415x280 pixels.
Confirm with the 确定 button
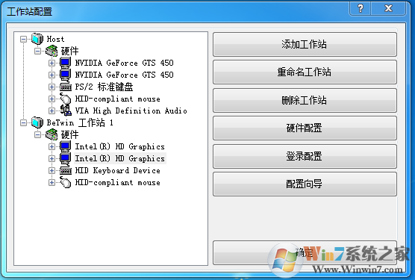[x=305, y=252]
